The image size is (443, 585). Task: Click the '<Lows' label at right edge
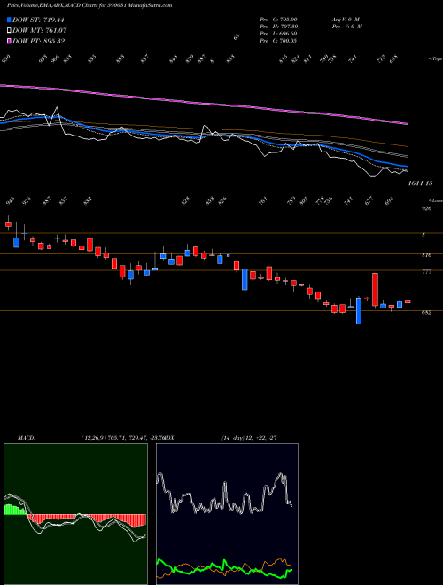tap(435, 200)
